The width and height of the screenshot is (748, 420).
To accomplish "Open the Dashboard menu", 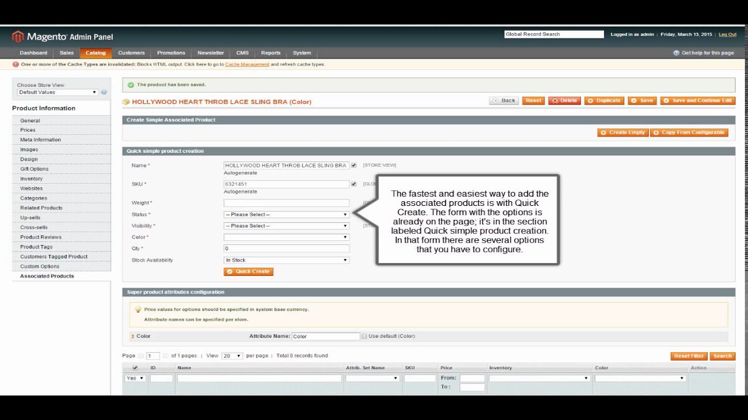I will pos(33,53).
